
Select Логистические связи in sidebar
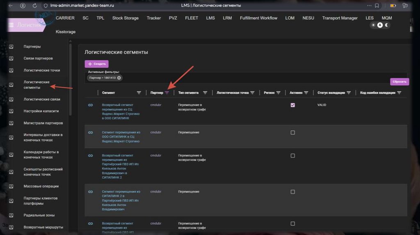coord(41,99)
